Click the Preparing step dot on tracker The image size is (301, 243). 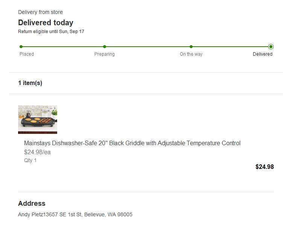click(105, 47)
